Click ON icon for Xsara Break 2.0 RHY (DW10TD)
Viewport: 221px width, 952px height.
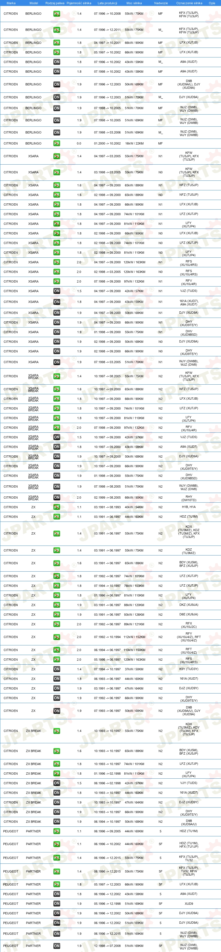57,497
